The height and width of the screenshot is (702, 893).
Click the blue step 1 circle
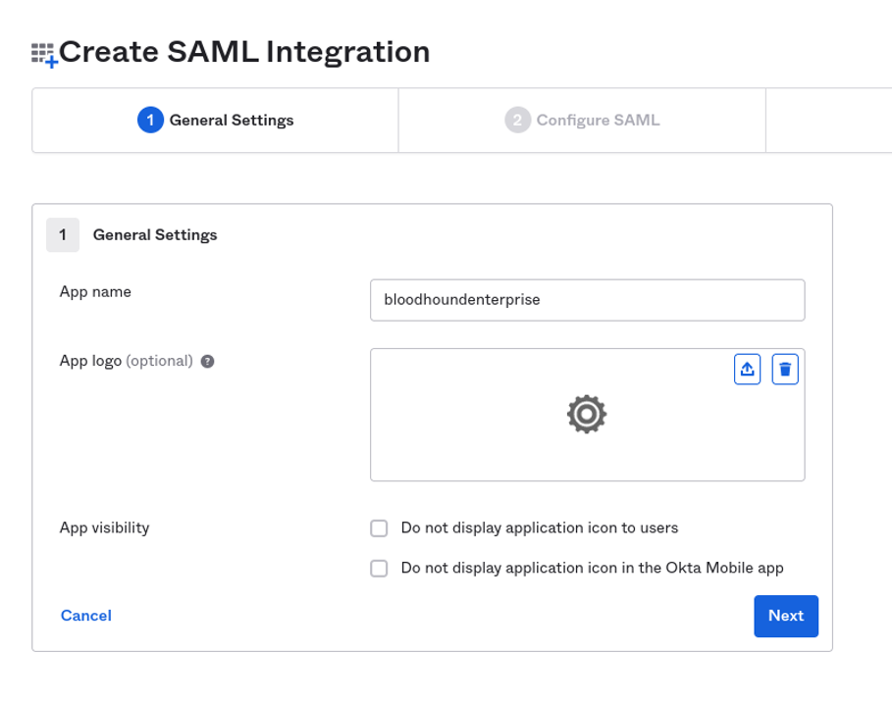150,120
